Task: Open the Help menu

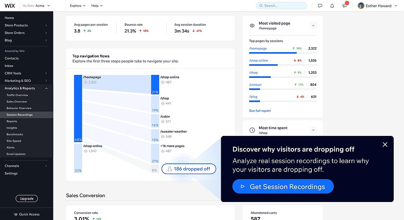Action: tap(97, 6)
